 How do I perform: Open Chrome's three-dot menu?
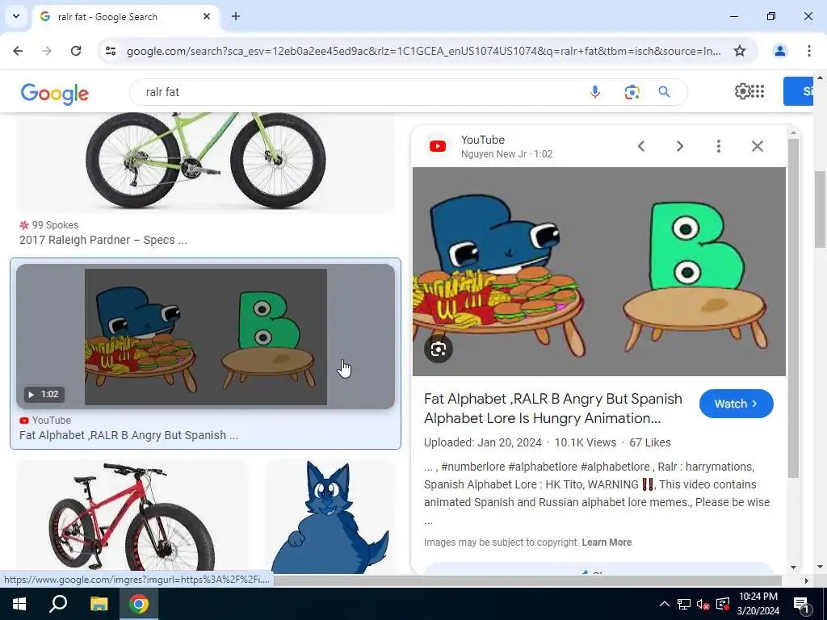click(x=808, y=51)
